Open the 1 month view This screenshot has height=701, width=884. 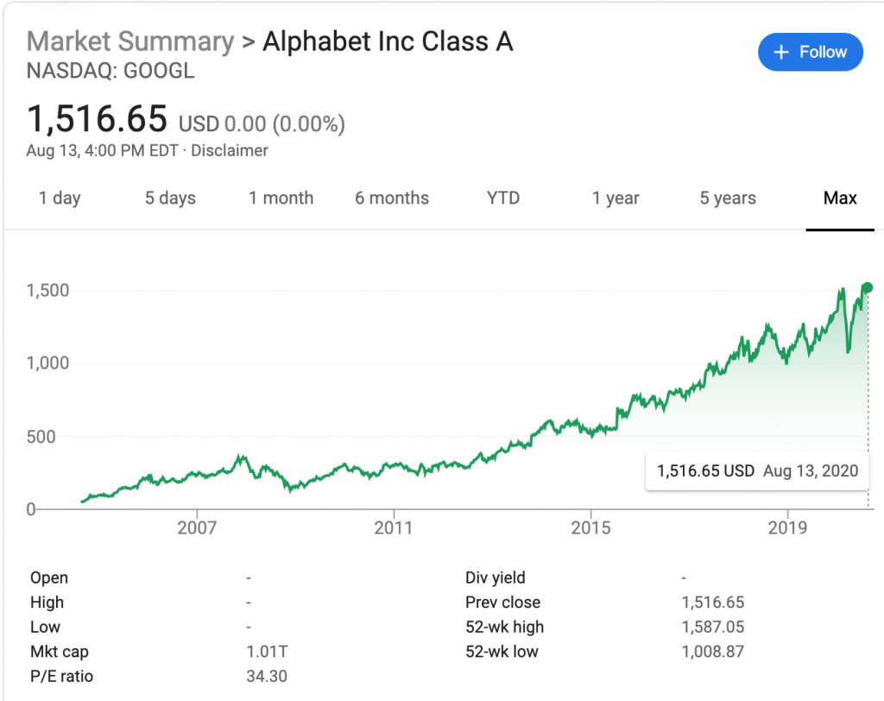tap(281, 198)
